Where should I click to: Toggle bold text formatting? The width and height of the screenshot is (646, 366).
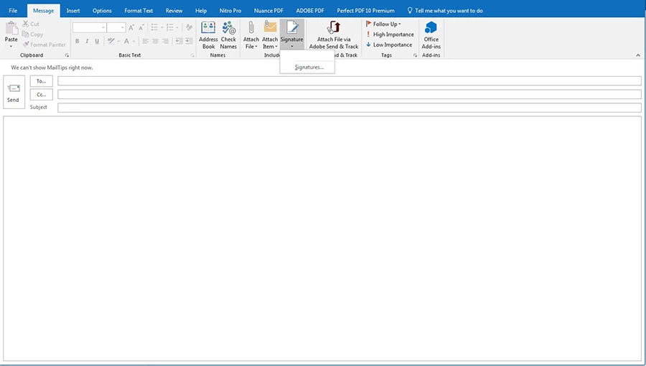76,41
